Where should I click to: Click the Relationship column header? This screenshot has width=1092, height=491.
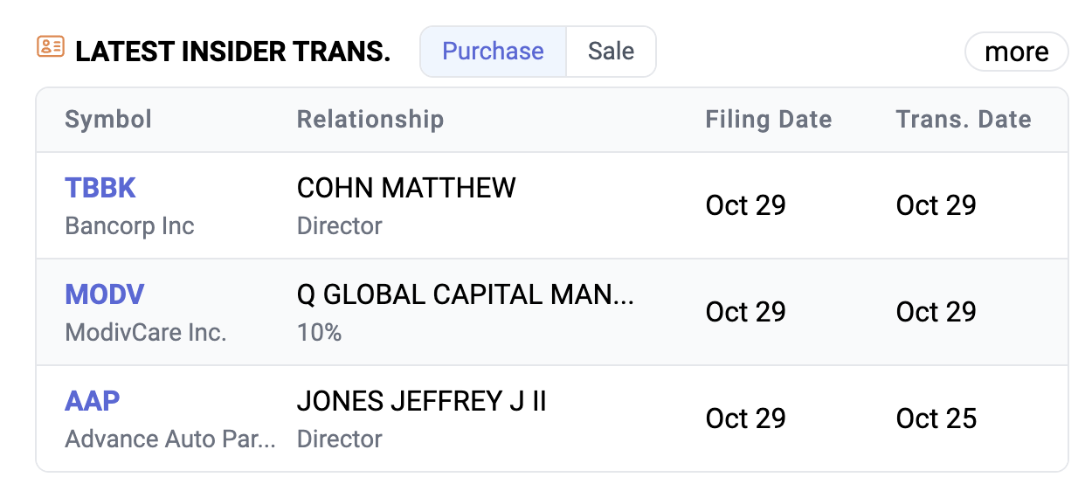(x=370, y=120)
